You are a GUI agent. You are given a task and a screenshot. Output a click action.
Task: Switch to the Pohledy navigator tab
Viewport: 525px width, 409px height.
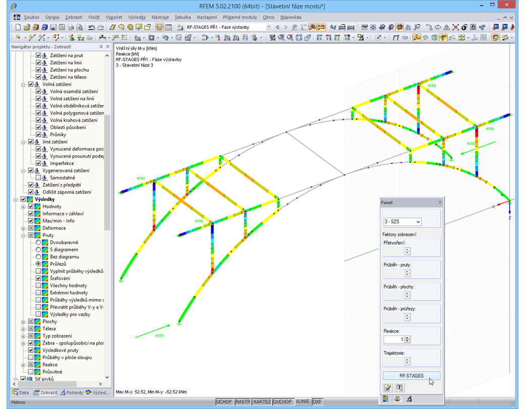tap(72, 392)
